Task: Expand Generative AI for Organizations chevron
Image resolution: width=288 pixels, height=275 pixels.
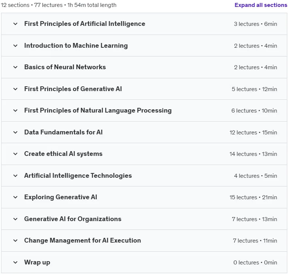Action: tap(15, 219)
